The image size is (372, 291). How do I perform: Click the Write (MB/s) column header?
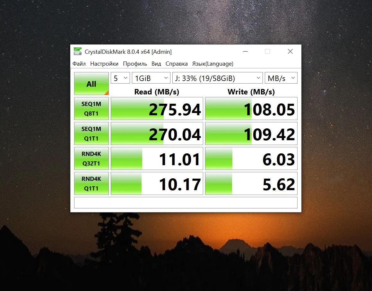click(251, 92)
